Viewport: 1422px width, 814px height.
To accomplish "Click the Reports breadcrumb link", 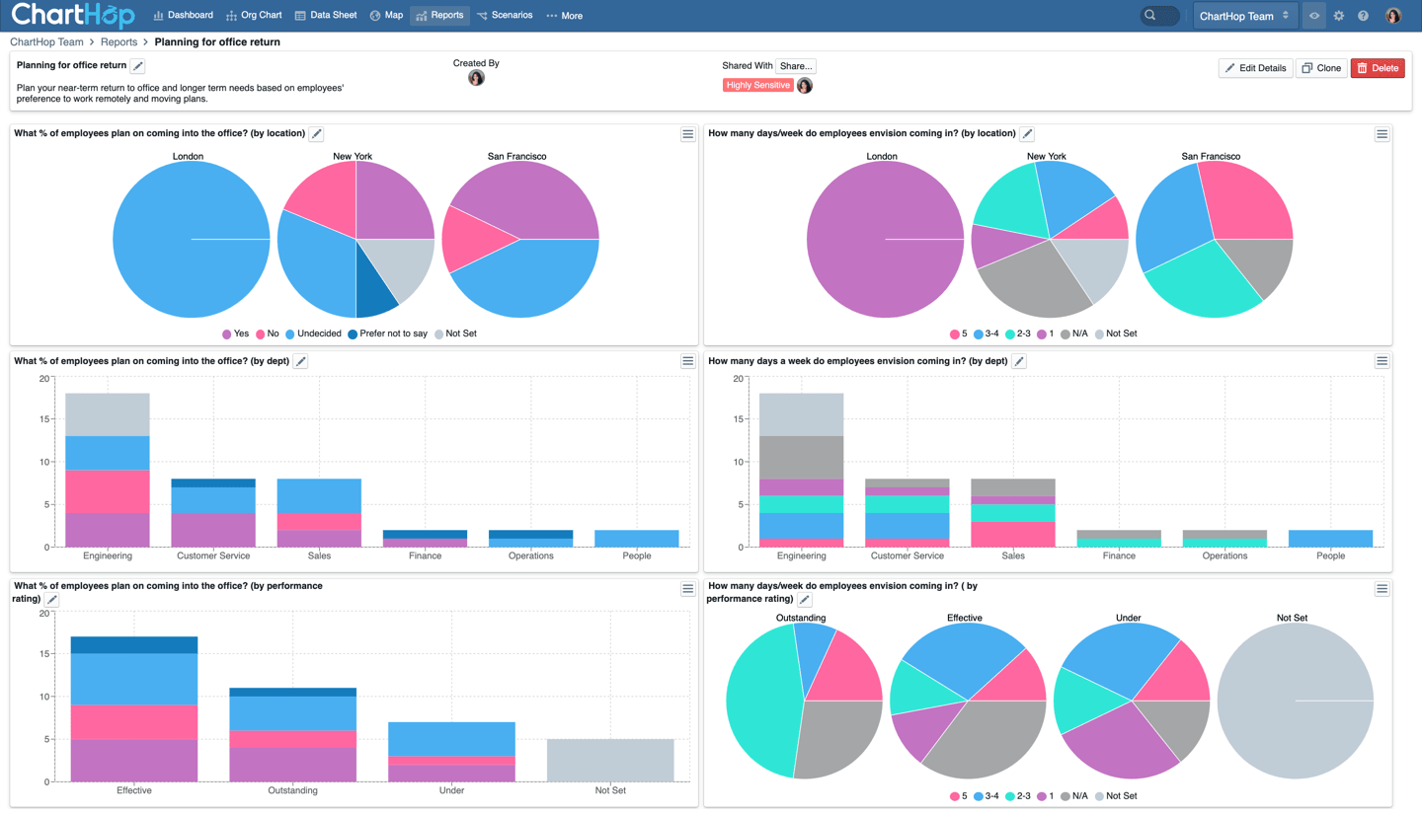I will pyautogui.click(x=118, y=42).
